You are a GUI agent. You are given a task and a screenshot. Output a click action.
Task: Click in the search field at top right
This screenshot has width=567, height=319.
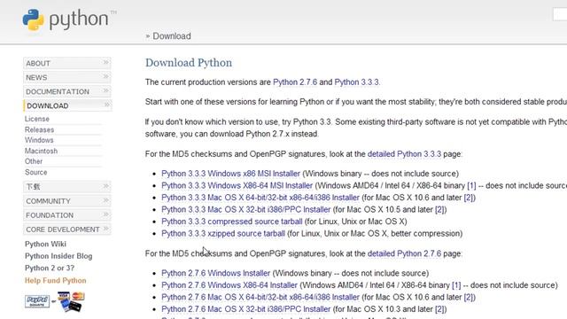point(560,14)
